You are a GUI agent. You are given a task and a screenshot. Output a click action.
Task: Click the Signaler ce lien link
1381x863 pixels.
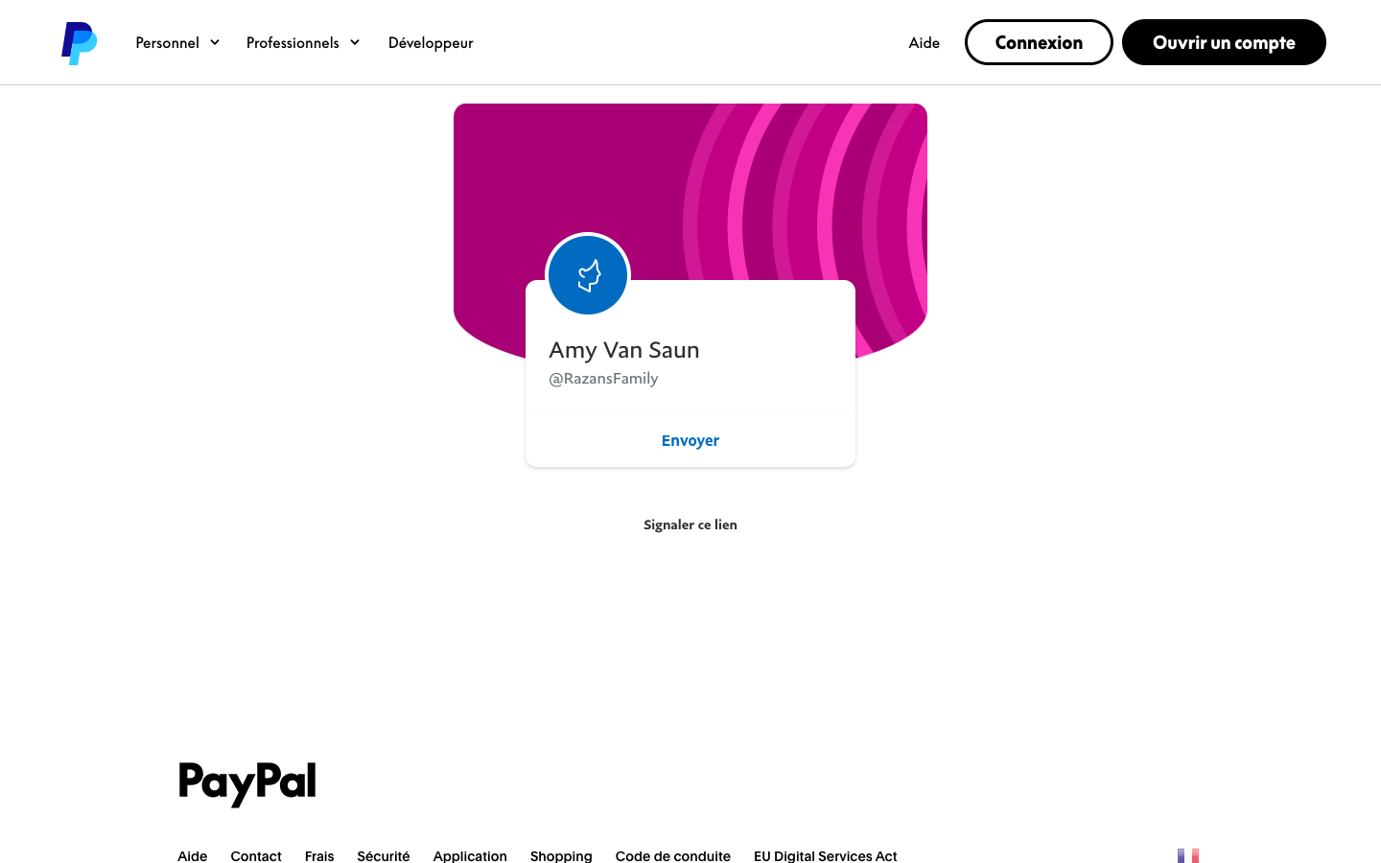[690, 525]
